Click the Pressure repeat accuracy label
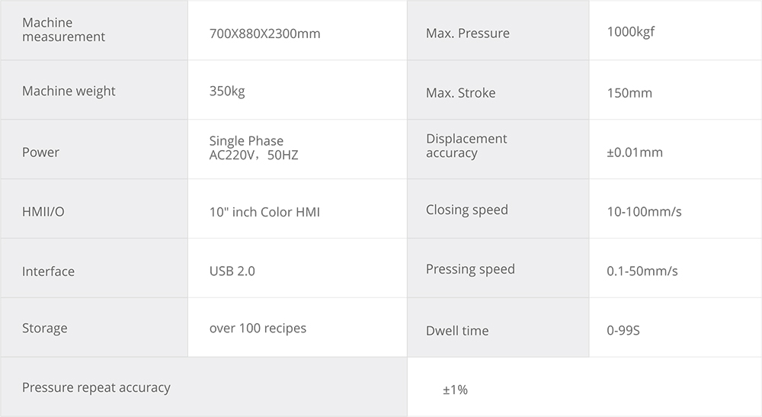Screen dimensions: 762x417 coord(96,387)
